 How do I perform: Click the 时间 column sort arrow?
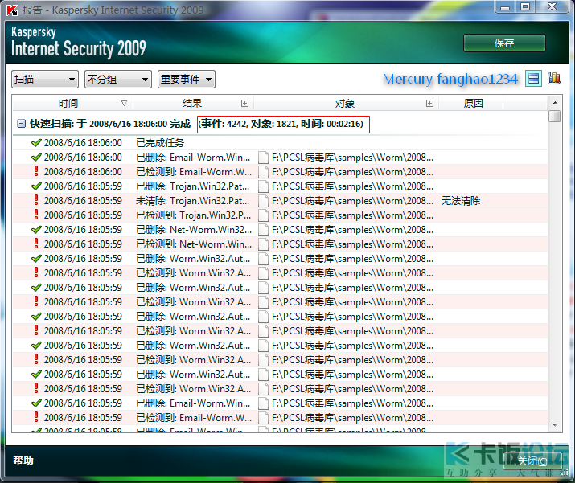[124, 104]
